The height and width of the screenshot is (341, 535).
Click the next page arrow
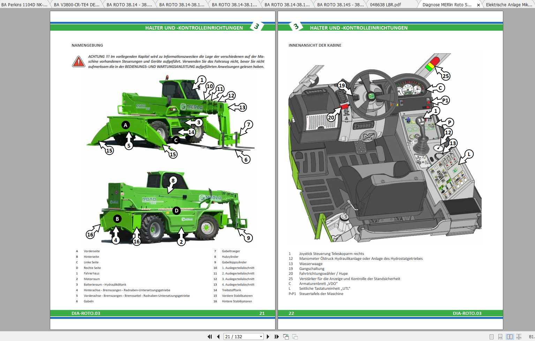(268, 336)
